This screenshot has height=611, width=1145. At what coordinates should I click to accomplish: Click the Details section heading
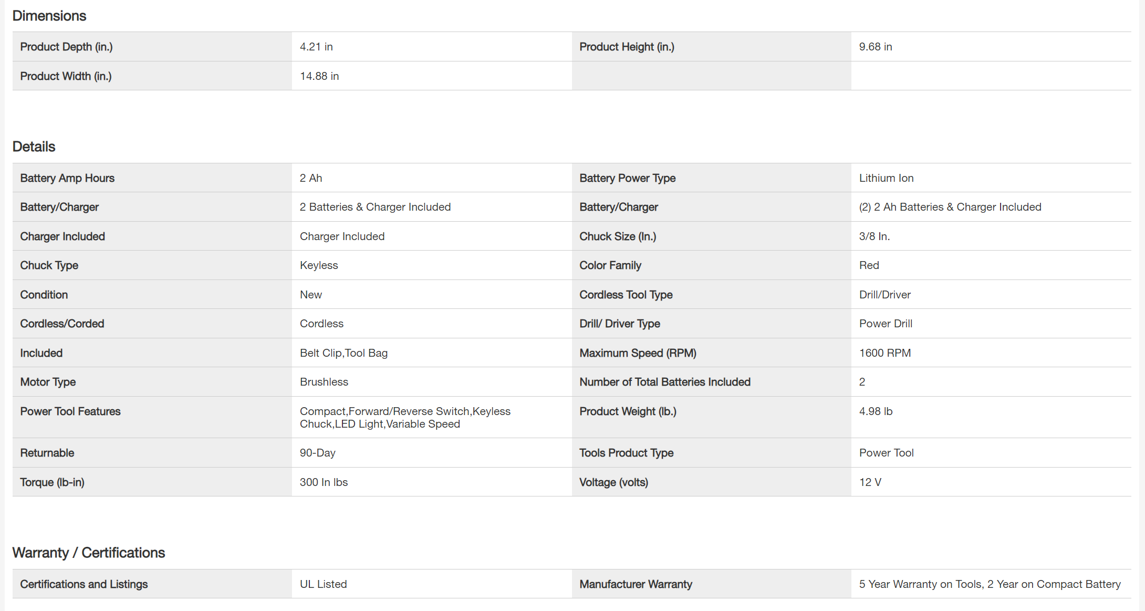click(34, 147)
